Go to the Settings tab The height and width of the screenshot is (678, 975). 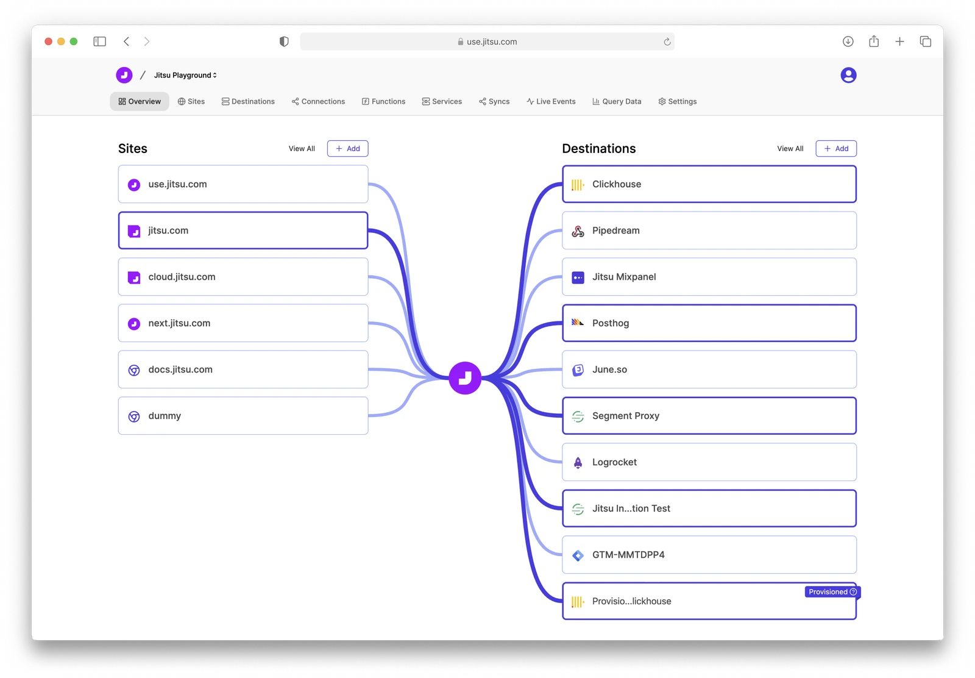point(678,101)
